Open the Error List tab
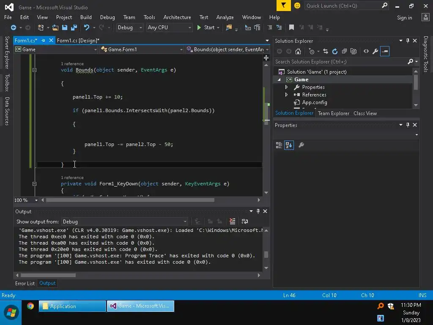 click(25, 283)
